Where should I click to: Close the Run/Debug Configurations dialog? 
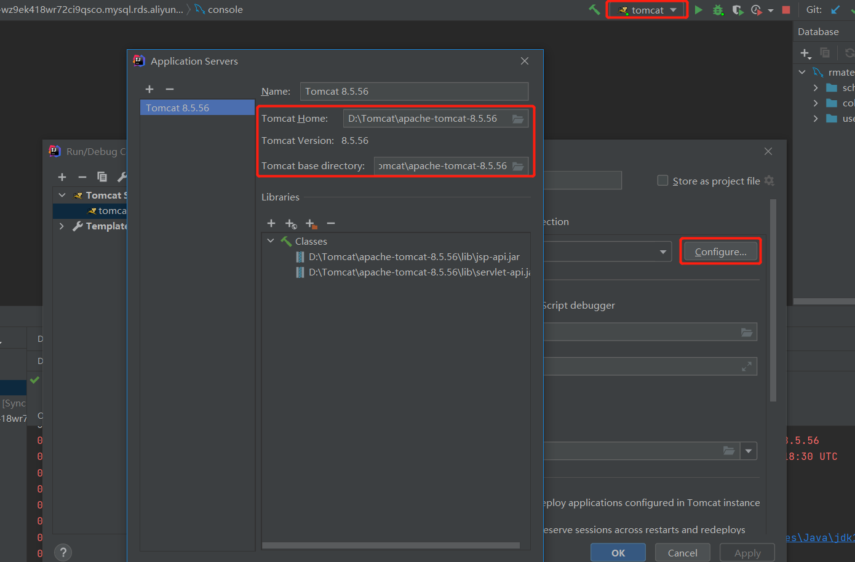[768, 151]
